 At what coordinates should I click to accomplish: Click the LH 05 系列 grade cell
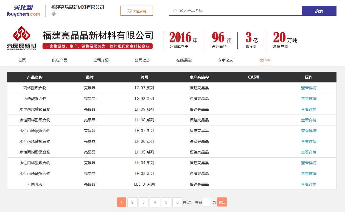coord(144,152)
